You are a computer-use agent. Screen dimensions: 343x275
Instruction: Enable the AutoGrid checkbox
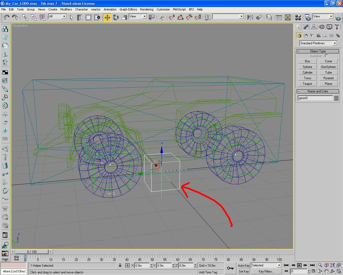[326, 56]
